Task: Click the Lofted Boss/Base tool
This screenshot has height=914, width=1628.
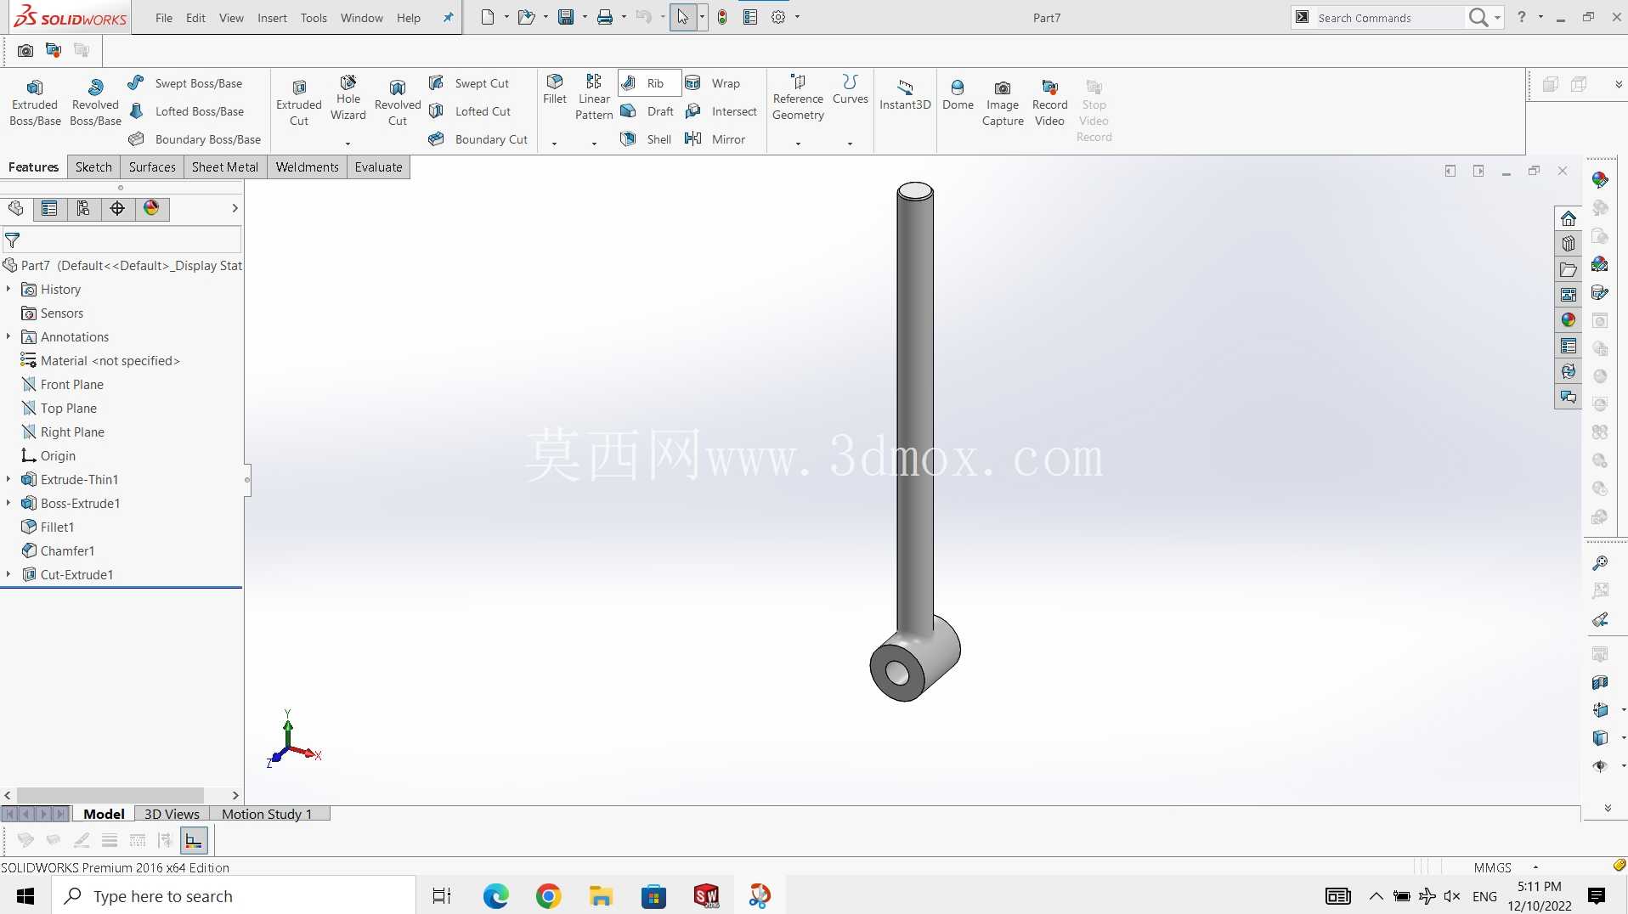Action: tap(186, 111)
